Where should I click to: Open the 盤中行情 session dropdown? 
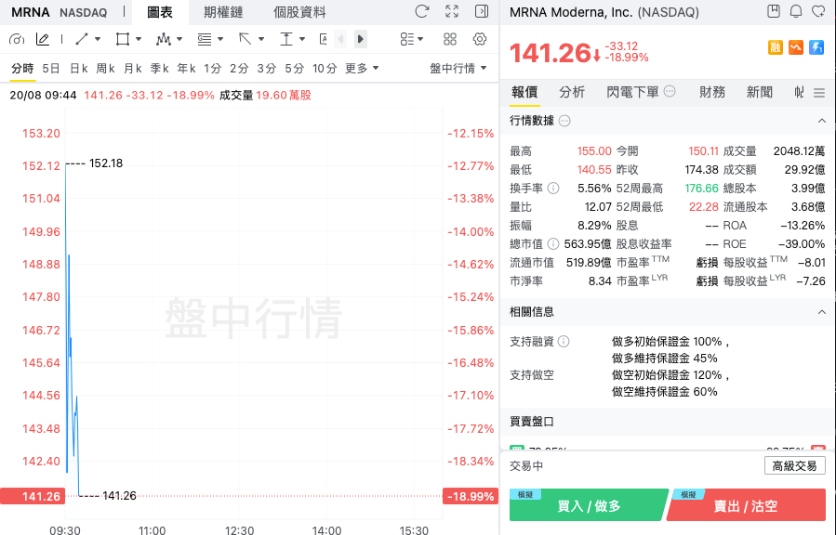pyautogui.click(x=458, y=69)
